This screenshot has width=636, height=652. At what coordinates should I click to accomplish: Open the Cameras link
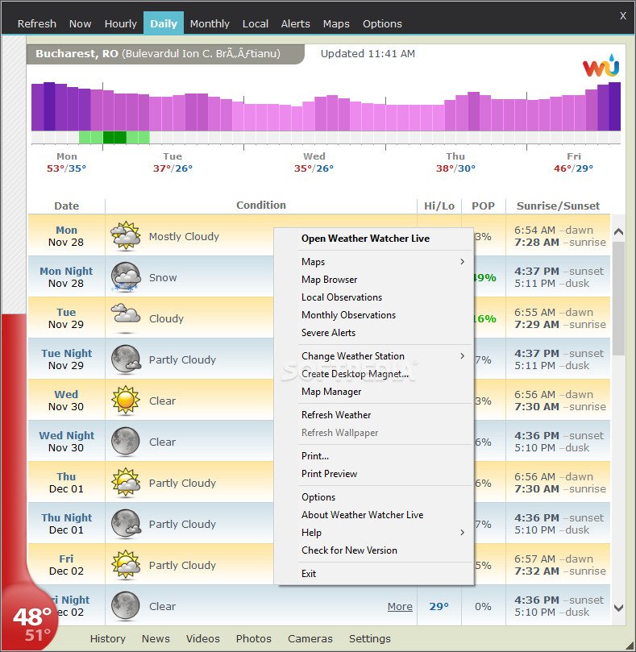point(310,638)
